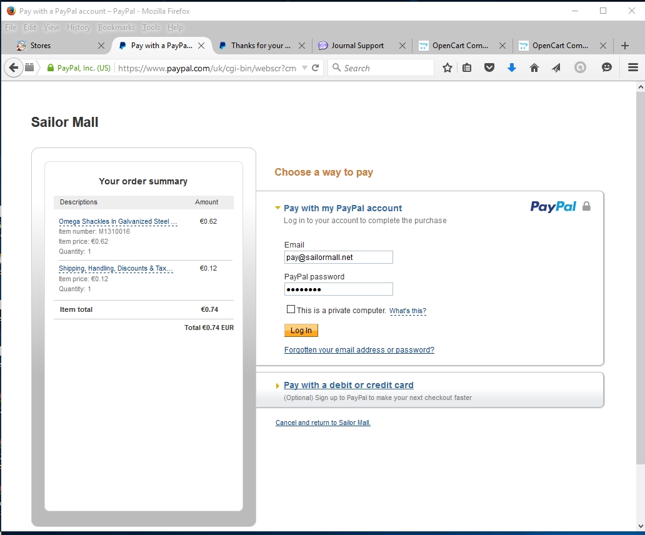Open the Edit menu

(29, 27)
